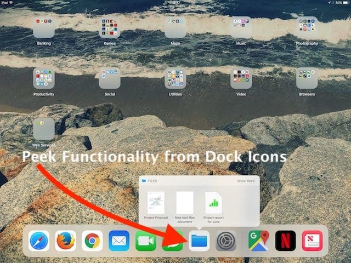Tap the Files app icon in dock
The width and height of the screenshot is (351, 263).
pos(199,241)
